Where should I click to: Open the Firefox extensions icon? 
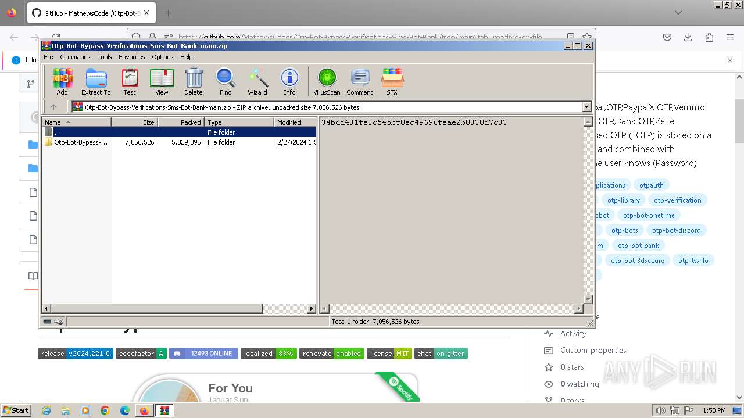[709, 37]
